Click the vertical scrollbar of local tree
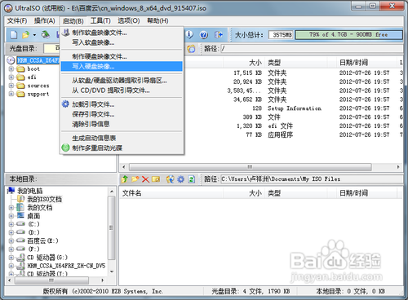 [111, 227]
